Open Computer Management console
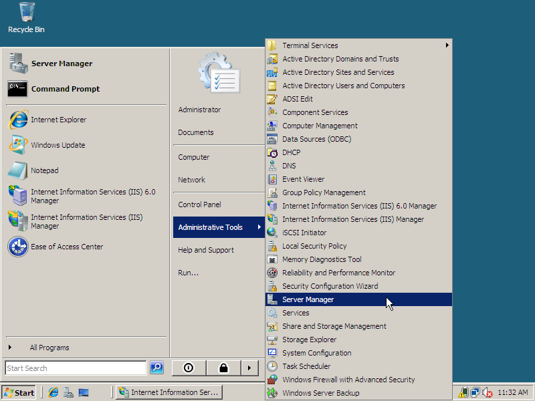 [x=358, y=126]
